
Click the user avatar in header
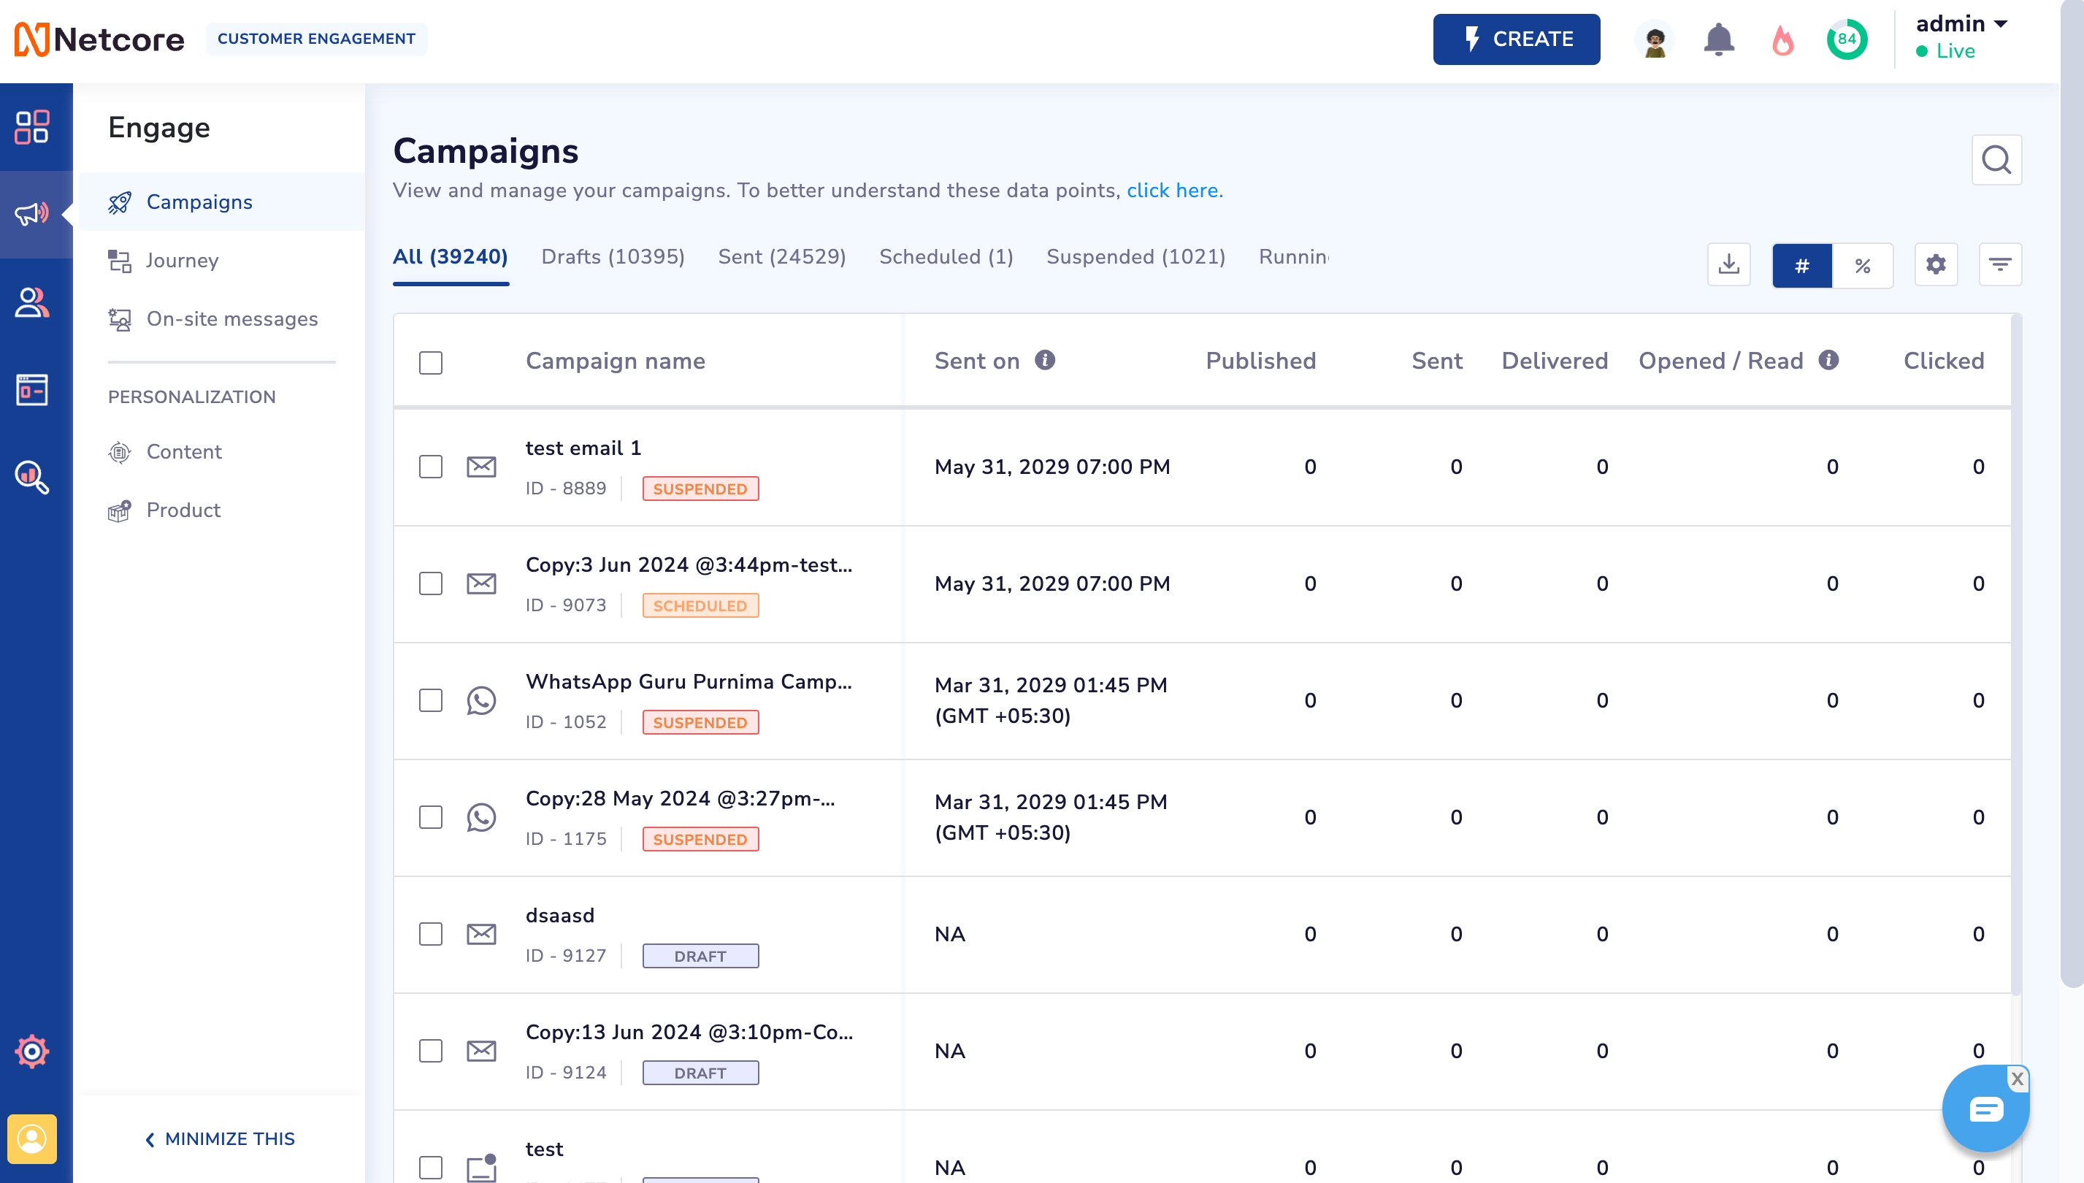(x=1654, y=39)
